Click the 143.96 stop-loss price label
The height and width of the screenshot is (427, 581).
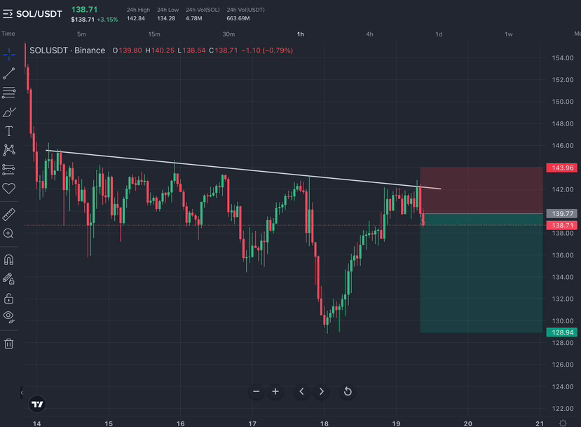coord(562,168)
